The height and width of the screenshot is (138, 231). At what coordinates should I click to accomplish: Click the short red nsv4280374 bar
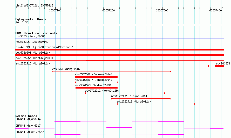(x=219, y=66)
